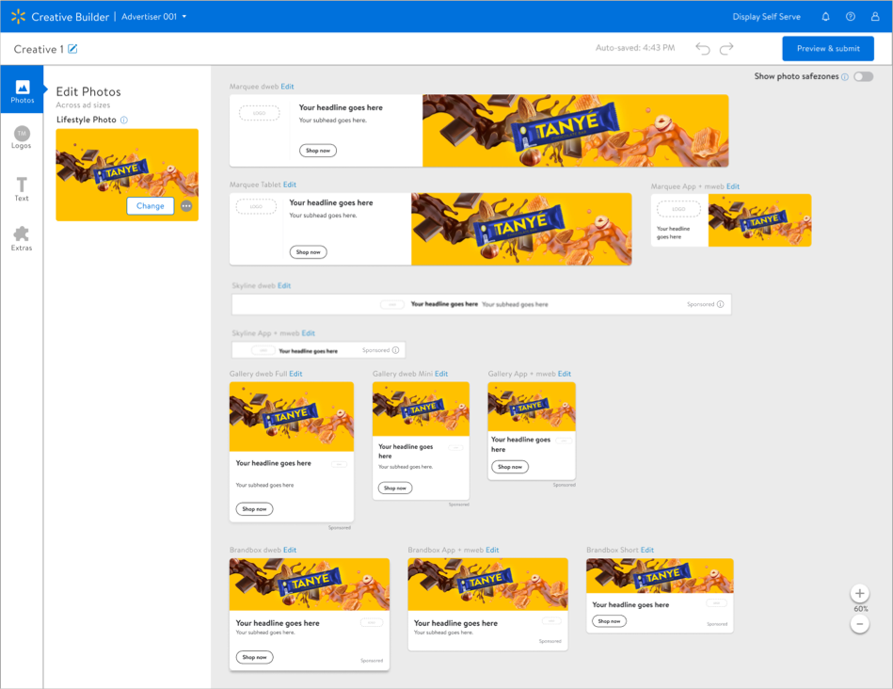This screenshot has height=689, width=893.
Task: Click the redo arrow icon
Action: 726,49
